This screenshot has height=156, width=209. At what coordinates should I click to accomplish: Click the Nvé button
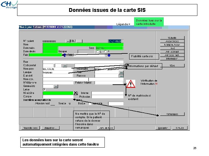(172, 48)
